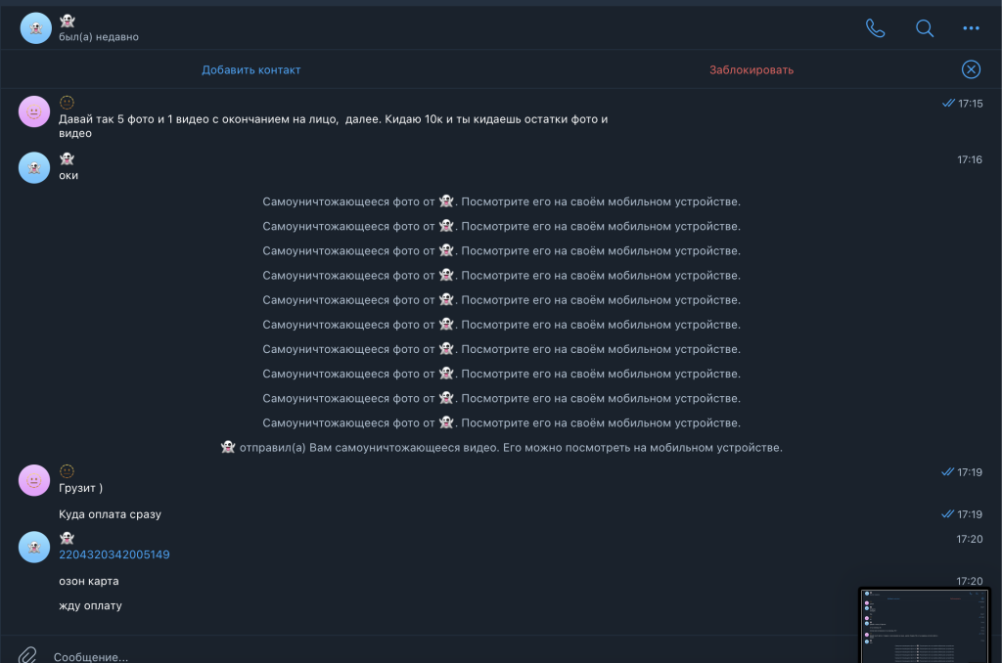
Task: Start a voice call with this contact
Action: [x=875, y=28]
